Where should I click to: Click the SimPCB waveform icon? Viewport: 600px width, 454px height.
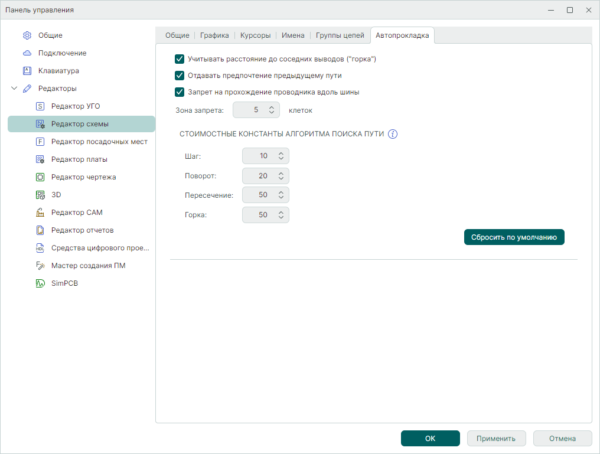[x=40, y=283]
